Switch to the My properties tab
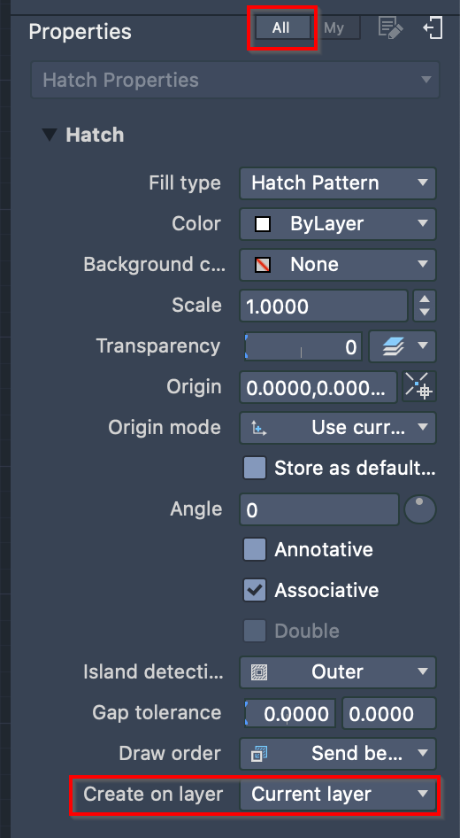The width and height of the screenshot is (460, 838). pyautogui.click(x=334, y=27)
